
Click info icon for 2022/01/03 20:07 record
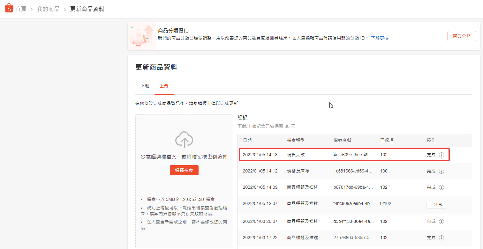[x=441, y=222]
